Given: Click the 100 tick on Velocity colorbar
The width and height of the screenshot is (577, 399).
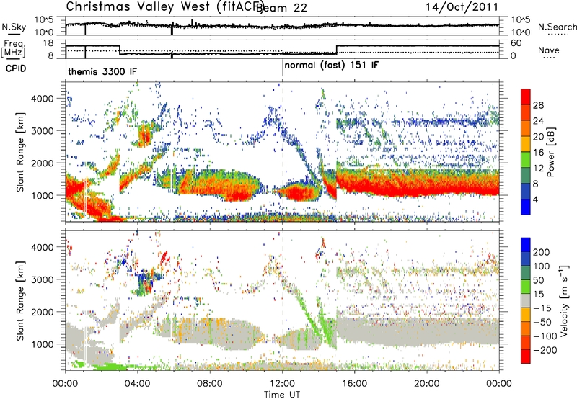Looking at the screenshot, I should coord(542,266).
